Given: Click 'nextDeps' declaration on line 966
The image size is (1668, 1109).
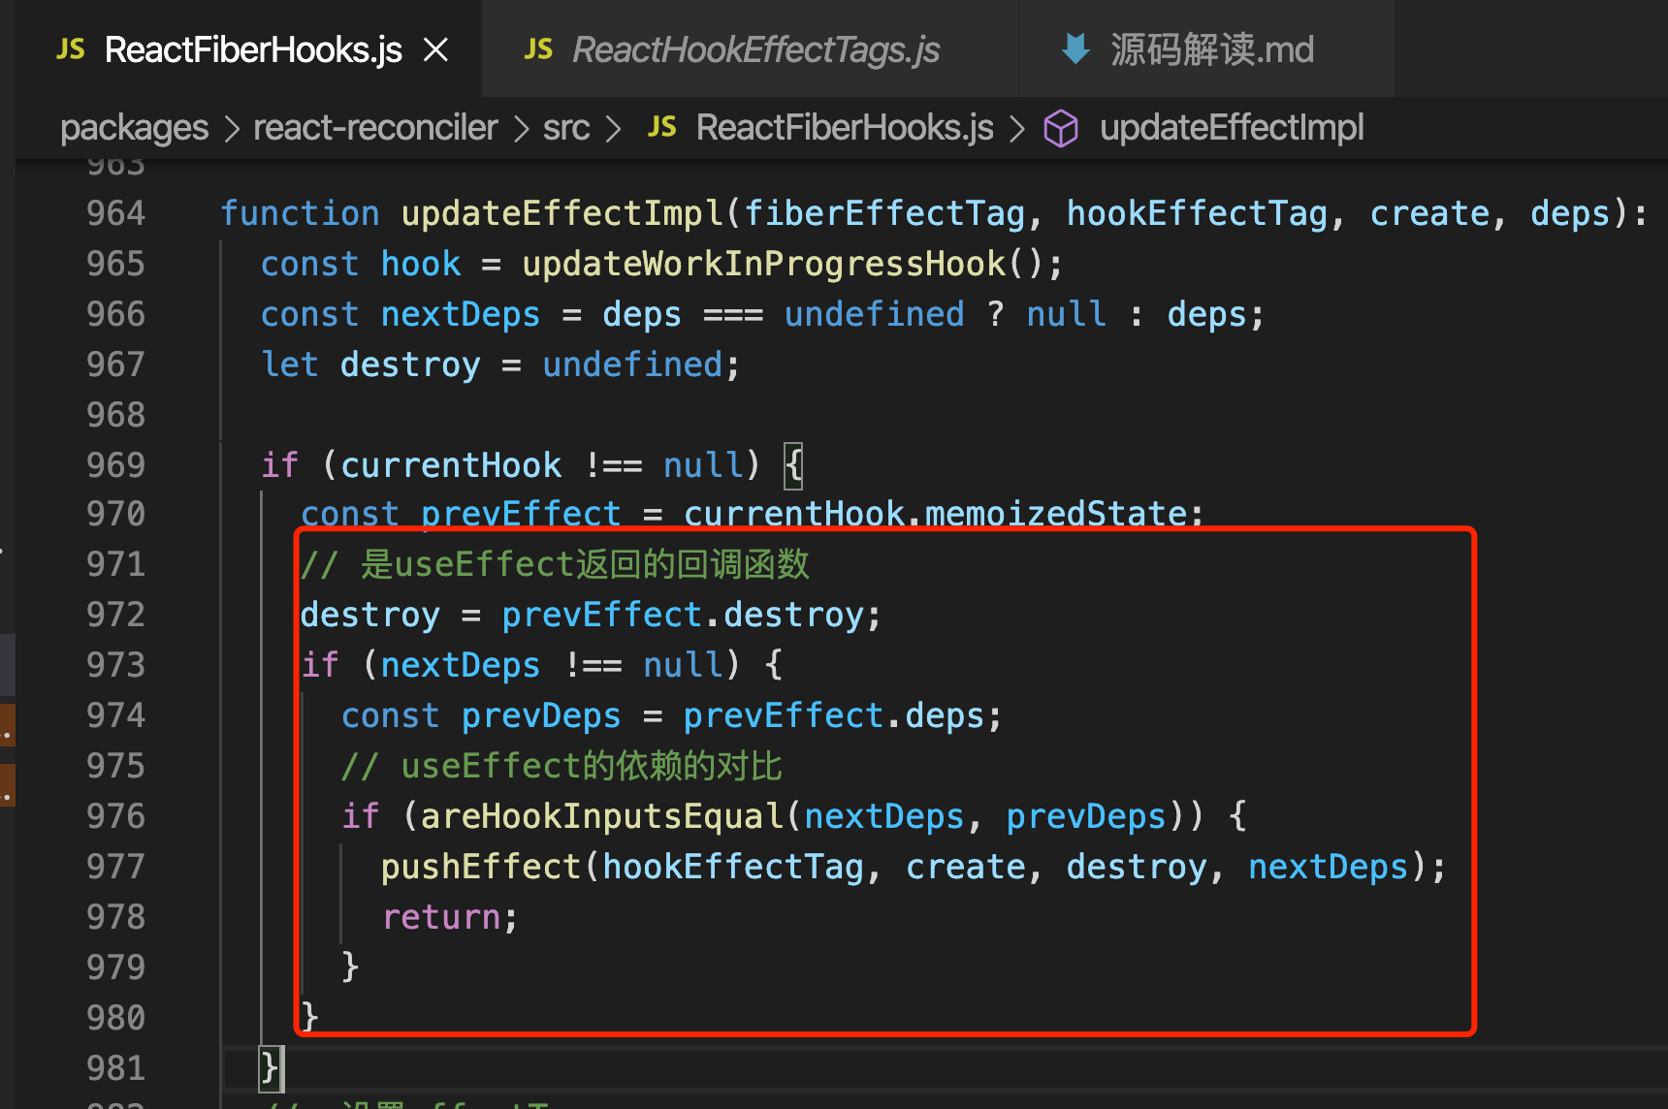Looking at the screenshot, I should pyautogui.click(x=461, y=315).
